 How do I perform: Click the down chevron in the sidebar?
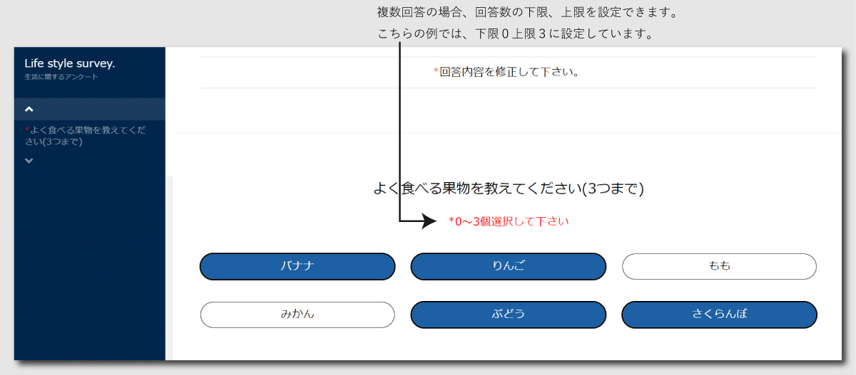point(29,161)
